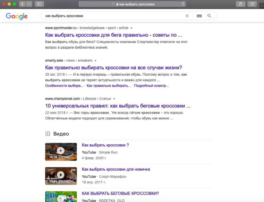The width and height of the screenshot is (264, 202).
Task: Click the Safari address bar
Action: [x=132, y=4]
